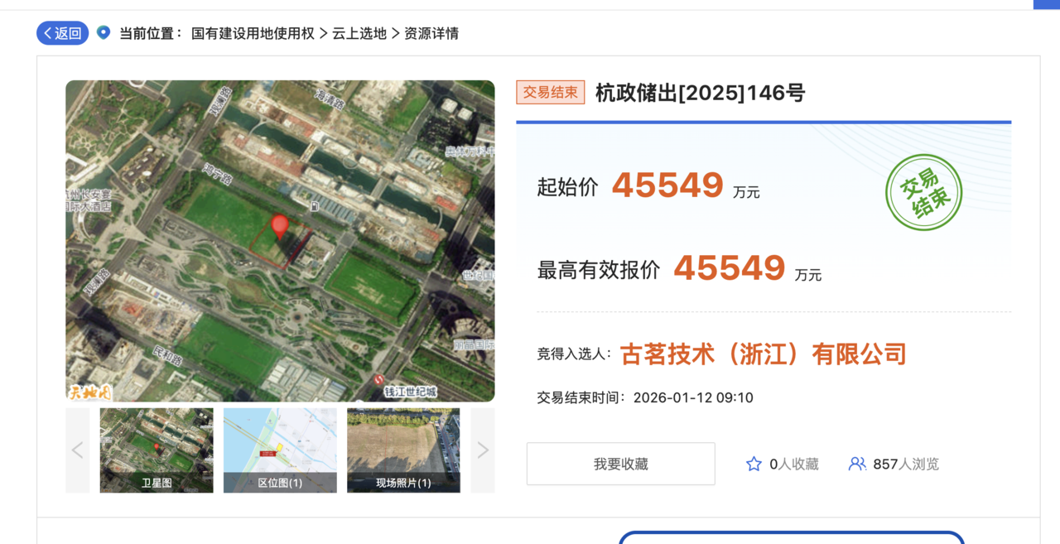This screenshot has width=1060, height=544.
Task: Go to the 云上选地 breadcrumb
Action: pyautogui.click(x=359, y=34)
